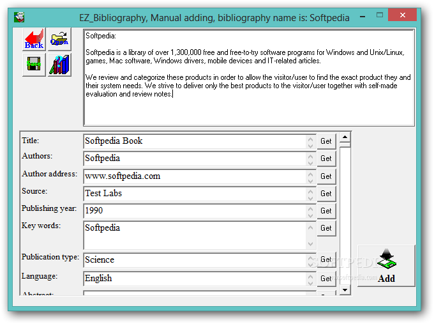Minimize the EZ_Bibliography window

[x=363, y=17]
